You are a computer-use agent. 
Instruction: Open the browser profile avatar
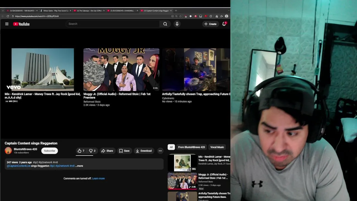[226, 16]
